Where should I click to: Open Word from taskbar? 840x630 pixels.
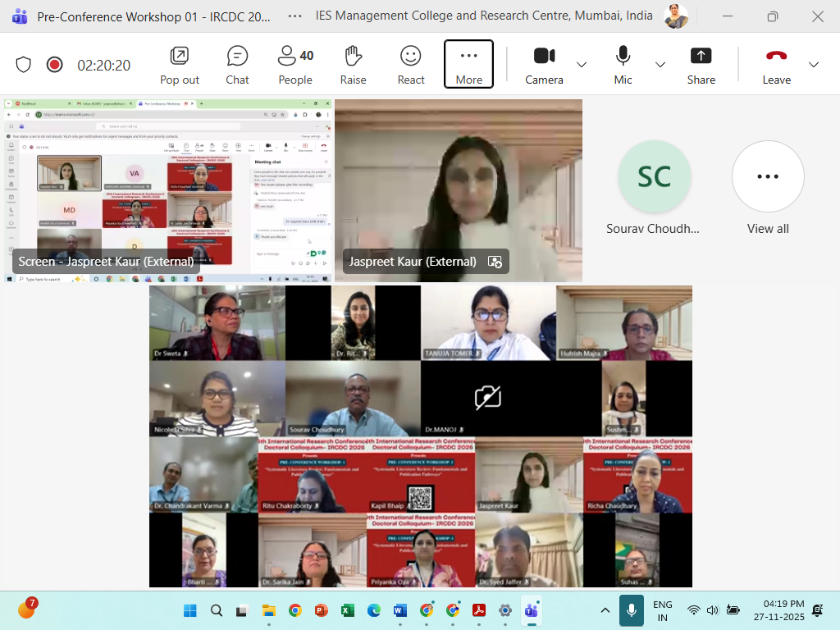pos(400,610)
